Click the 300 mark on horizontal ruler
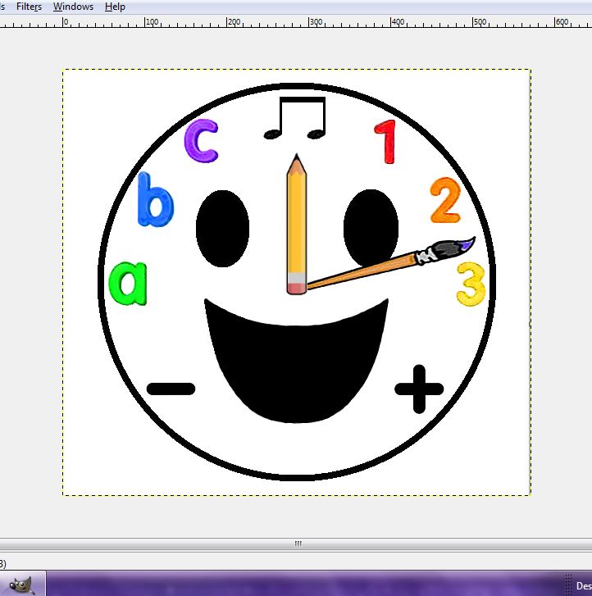The height and width of the screenshot is (596, 592). click(x=316, y=22)
